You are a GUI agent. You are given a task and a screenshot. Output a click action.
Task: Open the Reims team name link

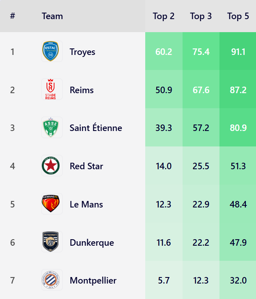(x=82, y=90)
